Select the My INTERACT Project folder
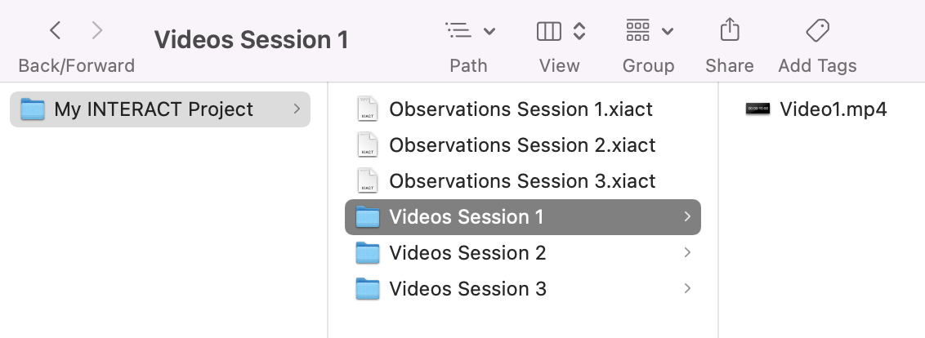The width and height of the screenshot is (925, 338). click(x=160, y=109)
